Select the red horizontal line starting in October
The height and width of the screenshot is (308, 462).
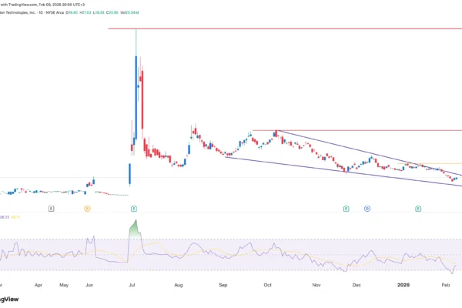(x=354, y=131)
